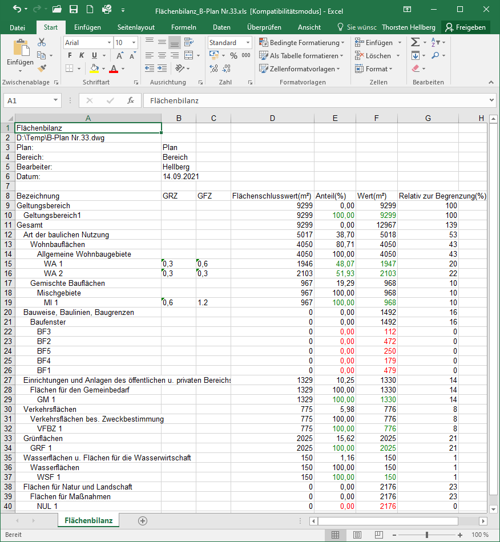Viewport: 500px width, 542px height.
Task: Click the Cut scissors icon
Action: tap(42, 42)
